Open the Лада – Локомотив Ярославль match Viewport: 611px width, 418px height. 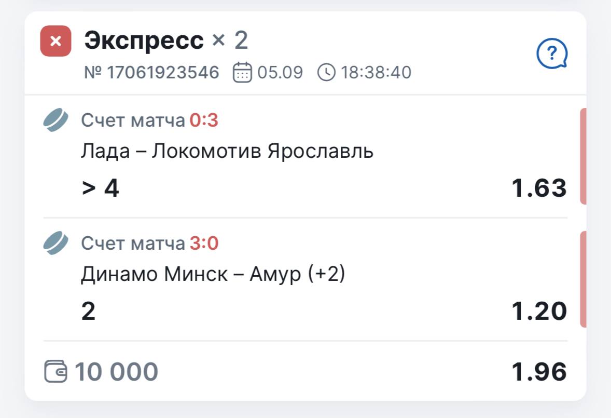point(227,151)
